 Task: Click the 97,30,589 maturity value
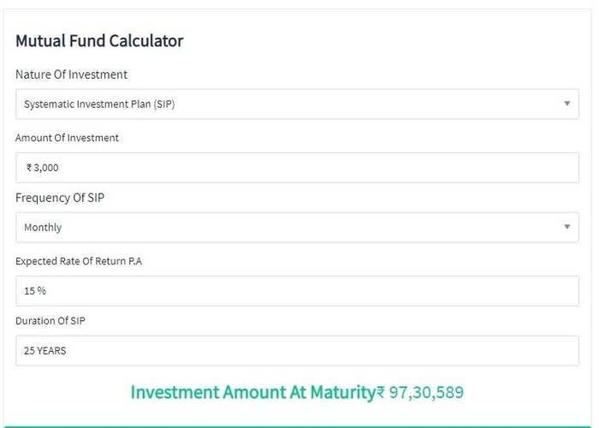point(426,392)
